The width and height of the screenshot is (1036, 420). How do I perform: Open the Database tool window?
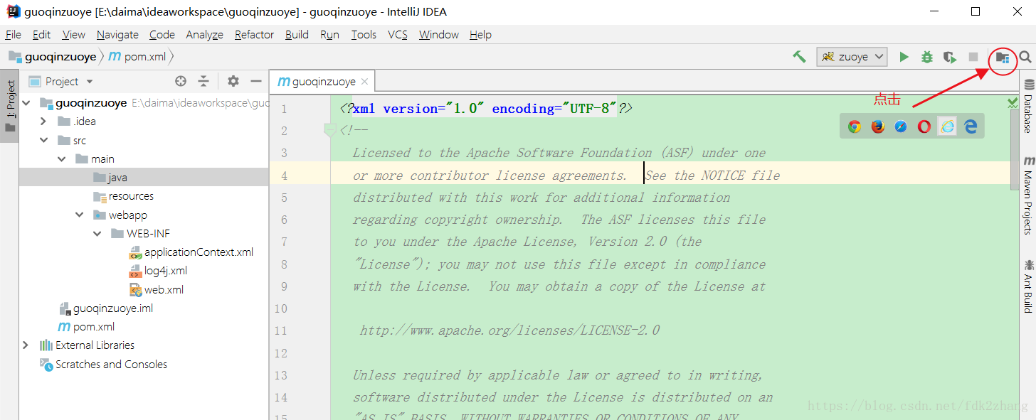pos(1028,106)
